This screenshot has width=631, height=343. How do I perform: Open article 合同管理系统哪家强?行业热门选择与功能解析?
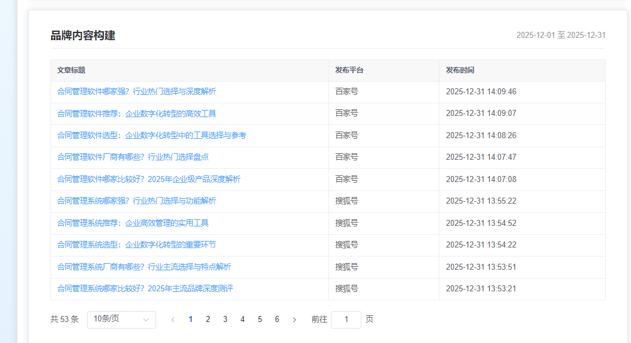point(136,201)
